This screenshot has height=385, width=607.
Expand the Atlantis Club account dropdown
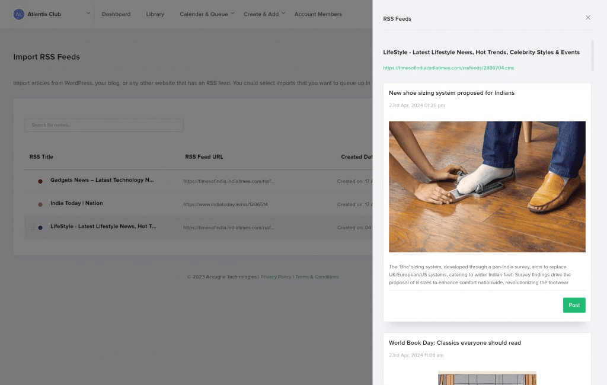[x=88, y=13]
